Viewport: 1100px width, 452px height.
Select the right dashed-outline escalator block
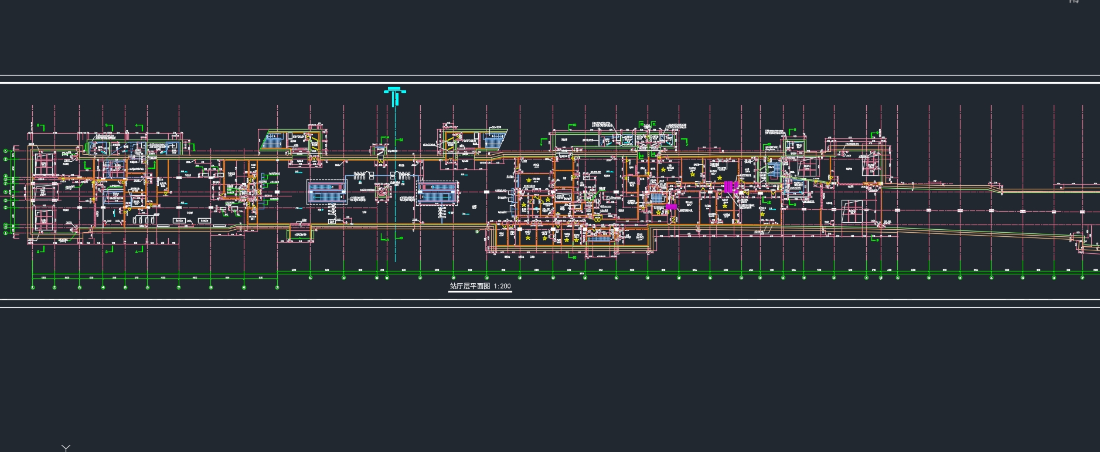[437, 192]
